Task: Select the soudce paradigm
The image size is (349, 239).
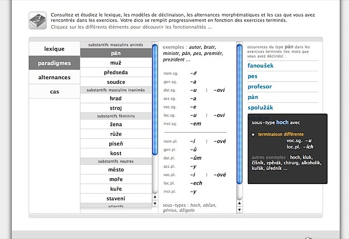Action: 116,82
